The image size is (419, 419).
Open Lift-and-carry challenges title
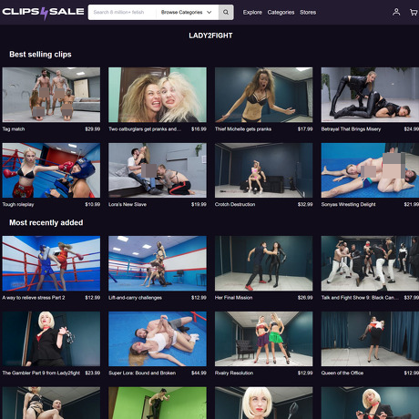tap(135, 298)
